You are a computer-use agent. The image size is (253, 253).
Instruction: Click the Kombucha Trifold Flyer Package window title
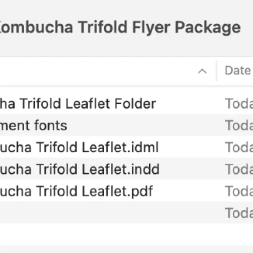[x=120, y=28]
